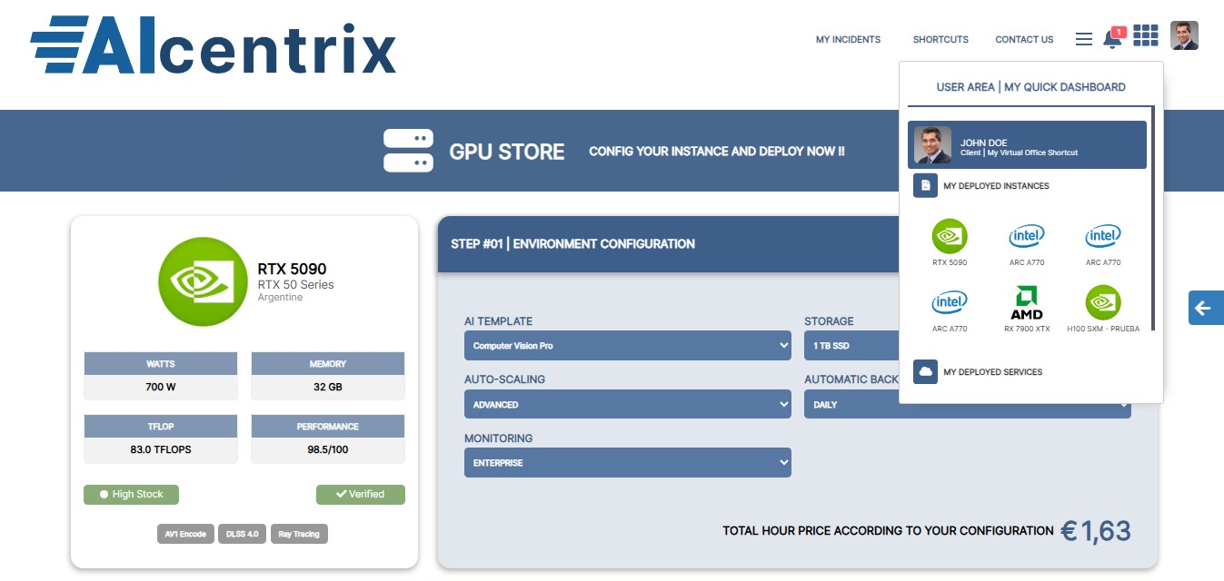Click the Ray Tracing feature tag
The height and width of the screenshot is (581, 1224).
tap(299, 534)
